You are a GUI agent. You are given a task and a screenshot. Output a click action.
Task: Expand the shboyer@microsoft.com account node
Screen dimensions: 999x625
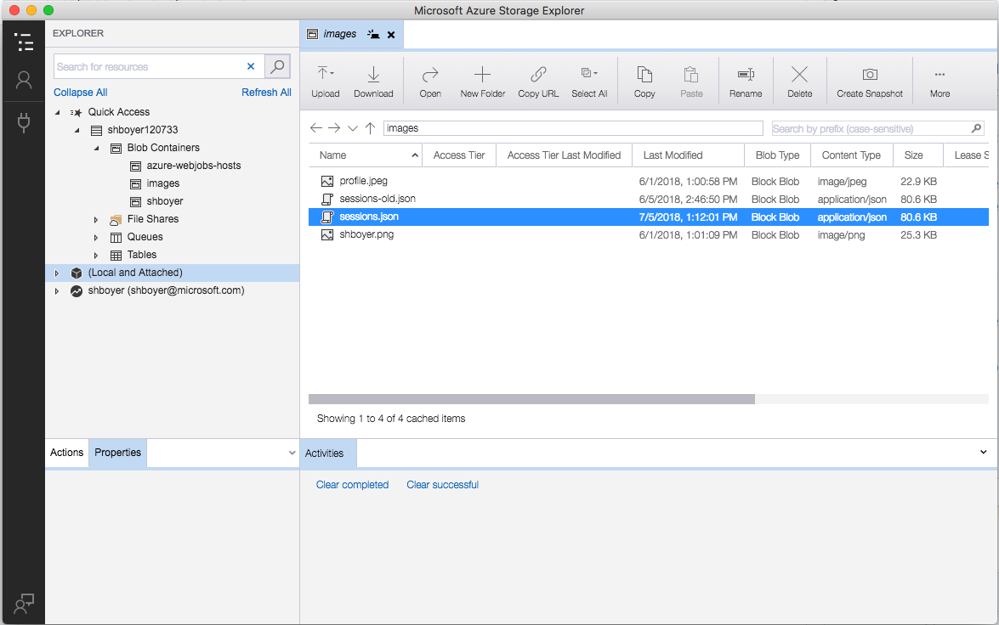(57, 291)
